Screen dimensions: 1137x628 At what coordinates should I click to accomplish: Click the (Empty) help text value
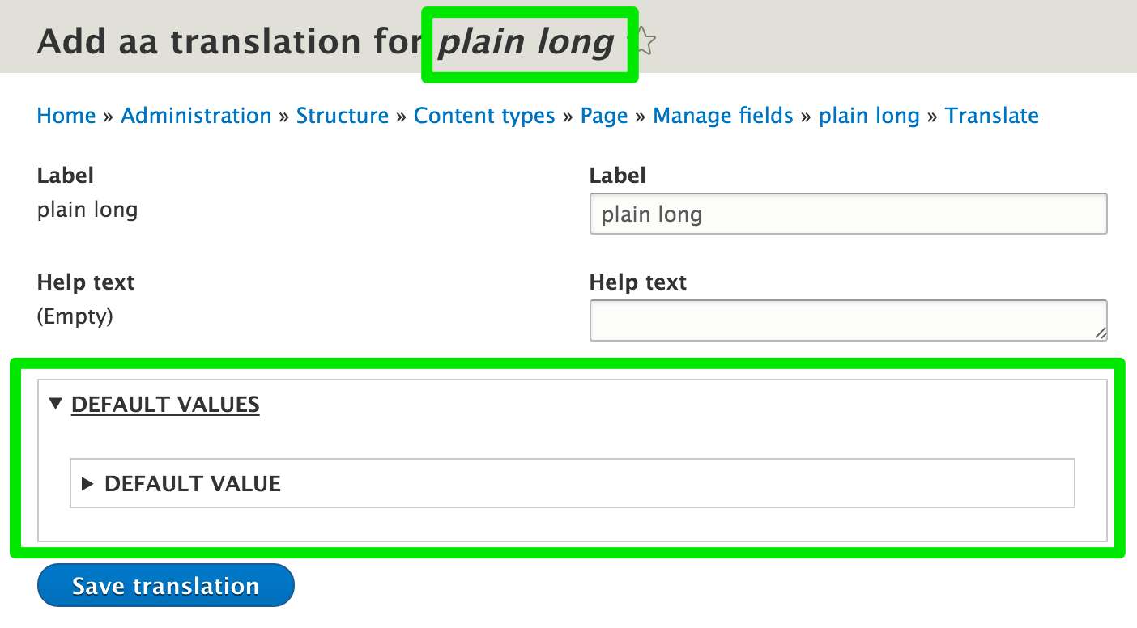(75, 316)
